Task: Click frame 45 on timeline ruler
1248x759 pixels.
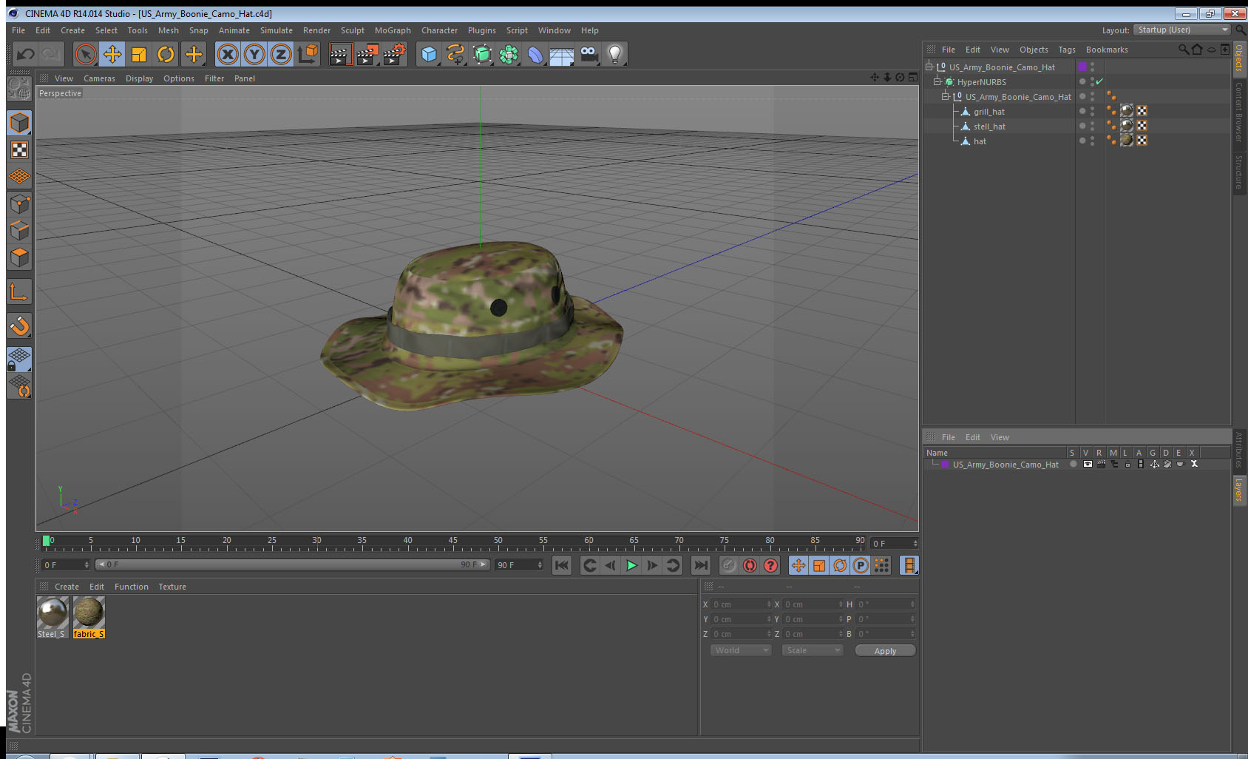Action: pyautogui.click(x=452, y=541)
